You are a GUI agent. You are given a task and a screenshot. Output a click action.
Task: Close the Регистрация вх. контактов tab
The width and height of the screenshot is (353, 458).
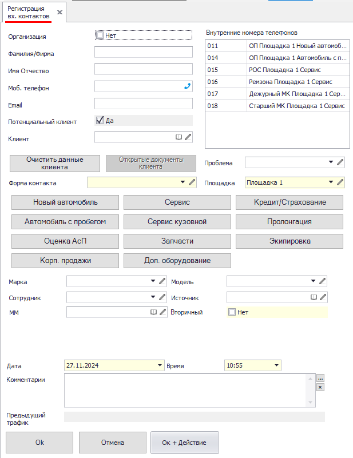click(x=60, y=12)
